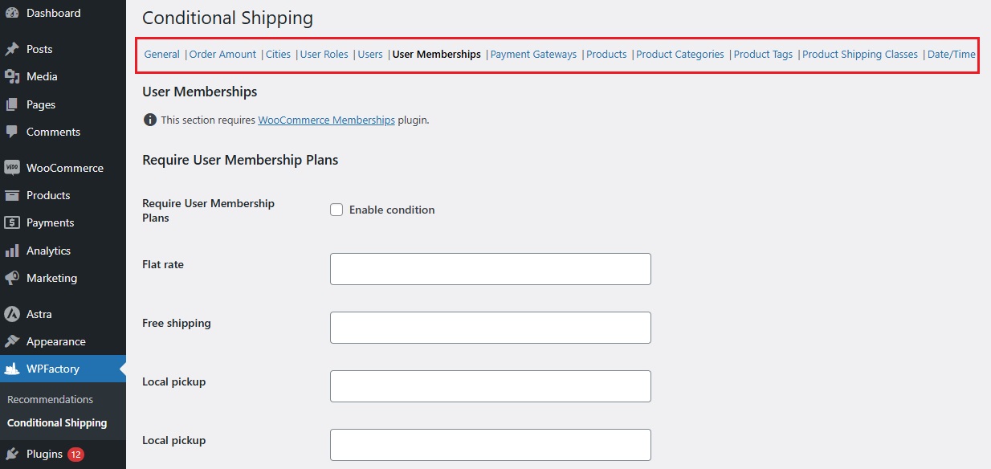Select the User Roles tab

coord(324,55)
